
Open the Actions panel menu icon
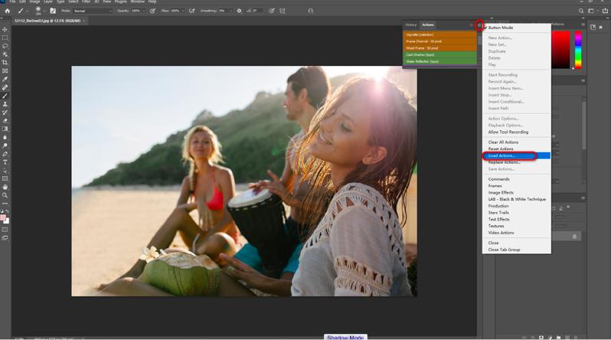coord(479,25)
